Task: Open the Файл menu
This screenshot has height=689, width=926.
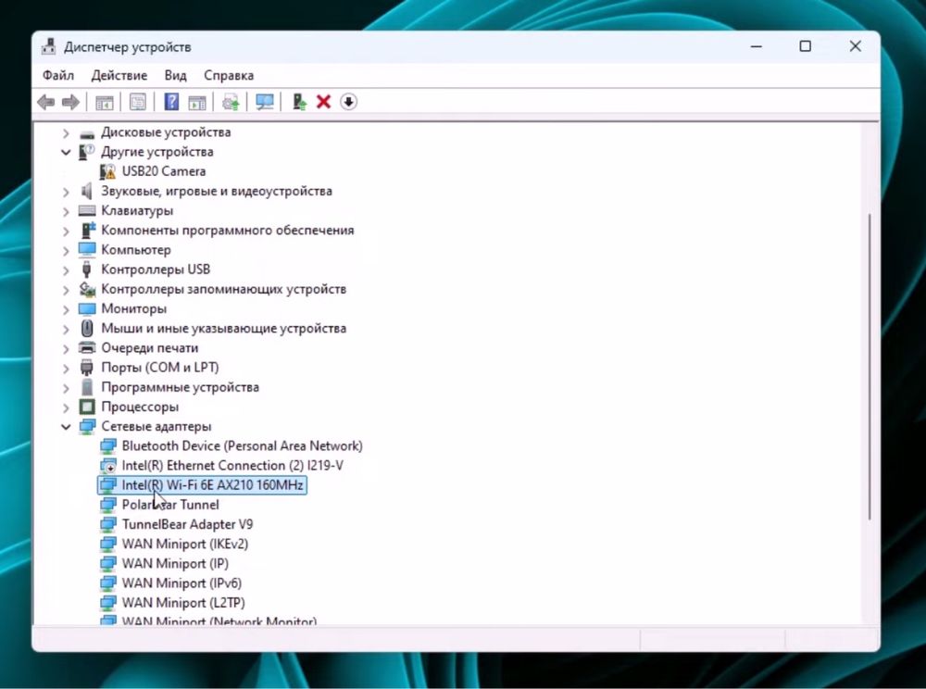Action: click(58, 76)
